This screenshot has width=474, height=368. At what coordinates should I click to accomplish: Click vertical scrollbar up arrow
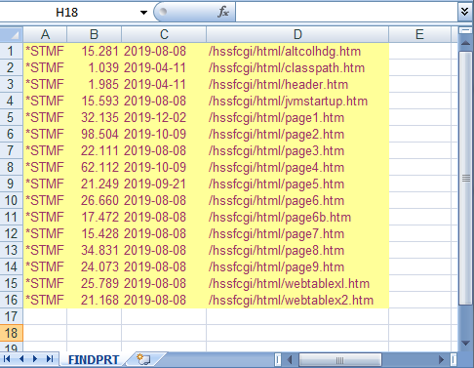click(465, 43)
